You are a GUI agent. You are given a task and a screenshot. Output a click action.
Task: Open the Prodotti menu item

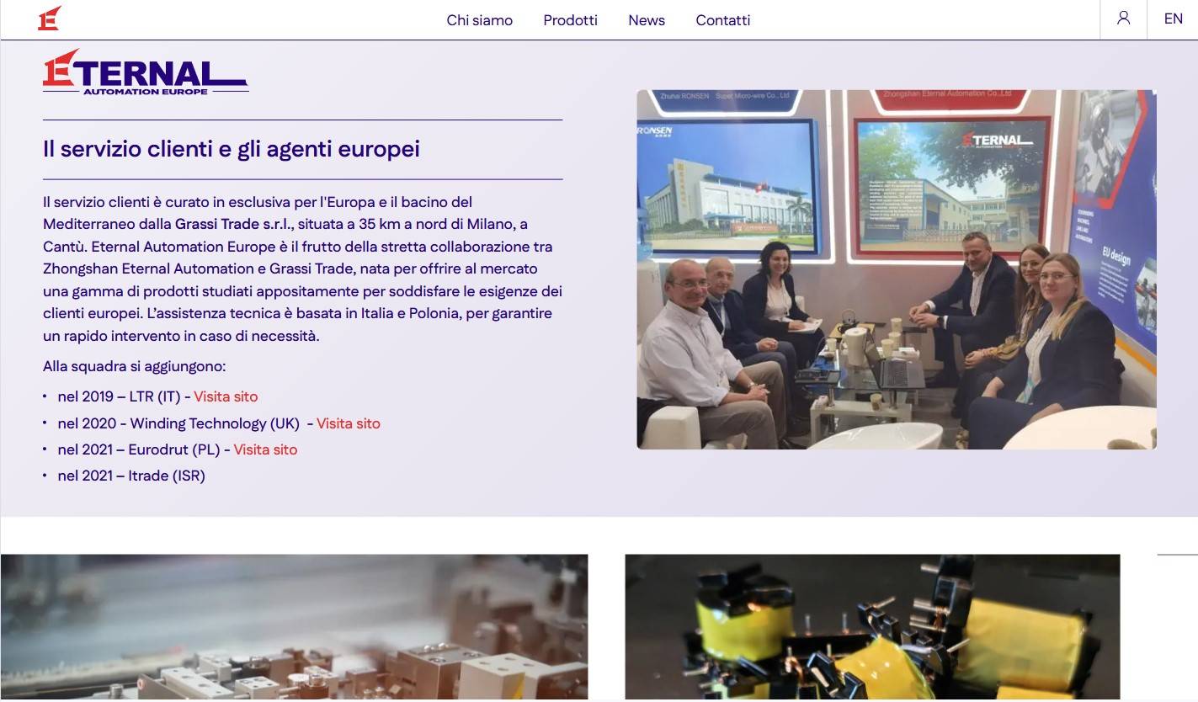tap(570, 20)
